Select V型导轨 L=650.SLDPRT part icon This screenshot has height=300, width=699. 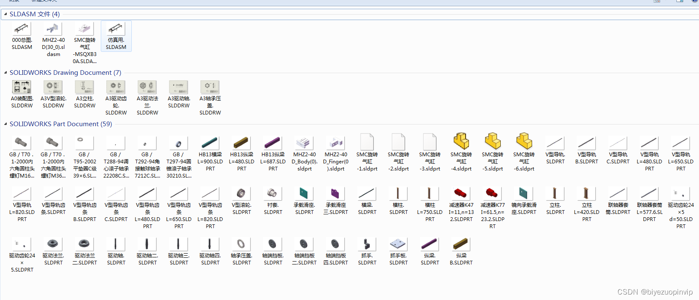[681, 142]
